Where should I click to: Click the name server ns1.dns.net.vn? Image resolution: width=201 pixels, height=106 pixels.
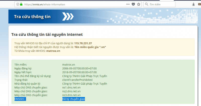coord(71,87)
